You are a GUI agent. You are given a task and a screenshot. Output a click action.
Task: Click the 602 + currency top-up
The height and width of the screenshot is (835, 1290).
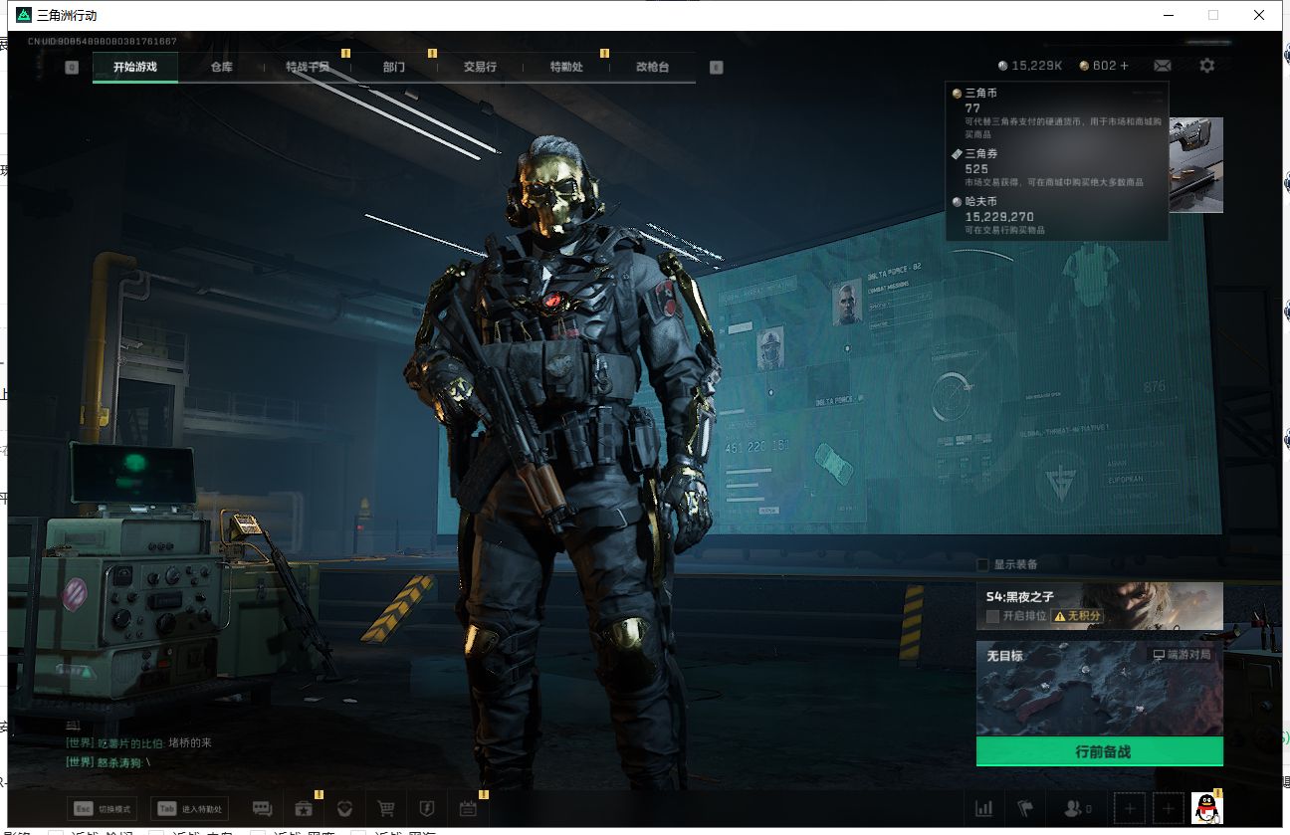tap(1104, 66)
